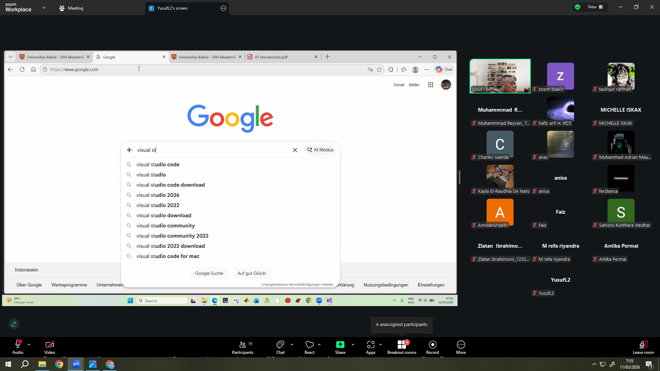The image size is (660, 371).
Task: Switch to the Meeting tab
Action: click(x=71, y=8)
